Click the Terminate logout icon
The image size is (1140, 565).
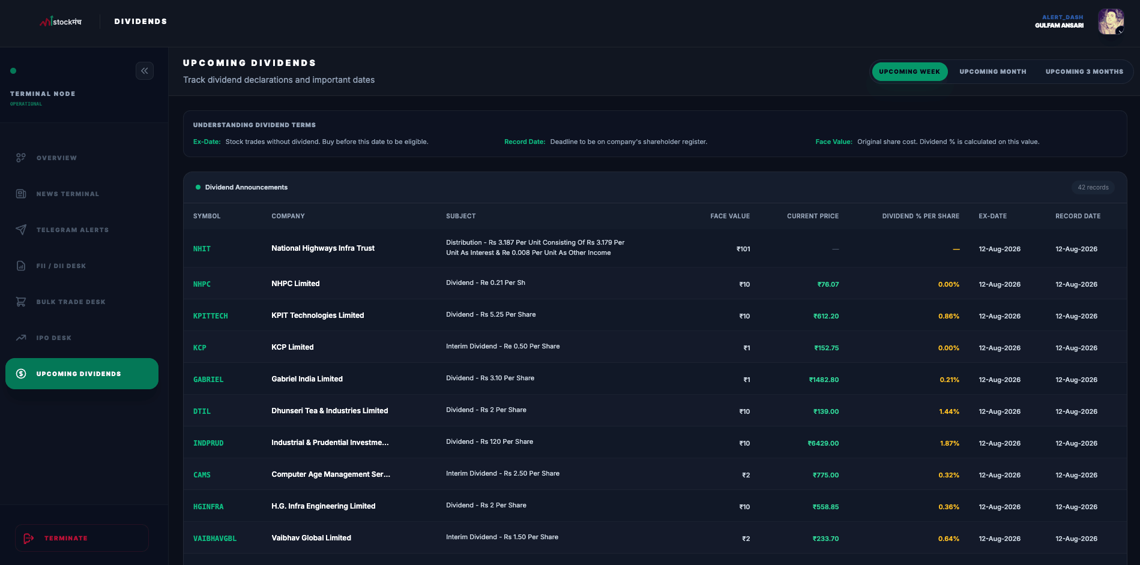pos(29,539)
